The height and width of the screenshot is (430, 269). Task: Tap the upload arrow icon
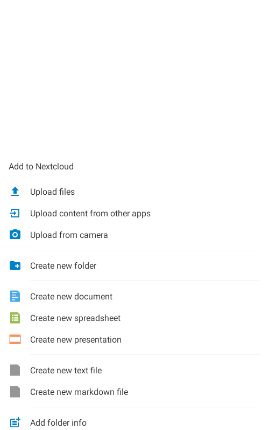(x=15, y=192)
